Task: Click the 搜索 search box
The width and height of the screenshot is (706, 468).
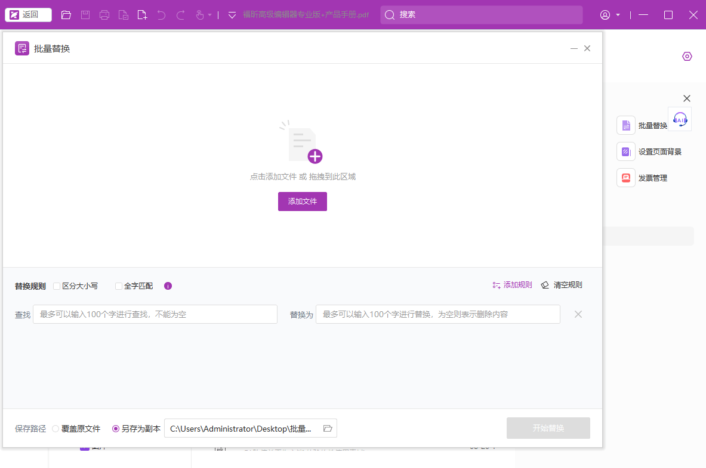Action: [482, 15]
